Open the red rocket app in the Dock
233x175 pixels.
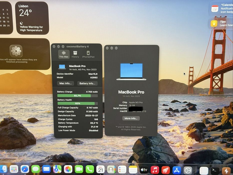166,170
